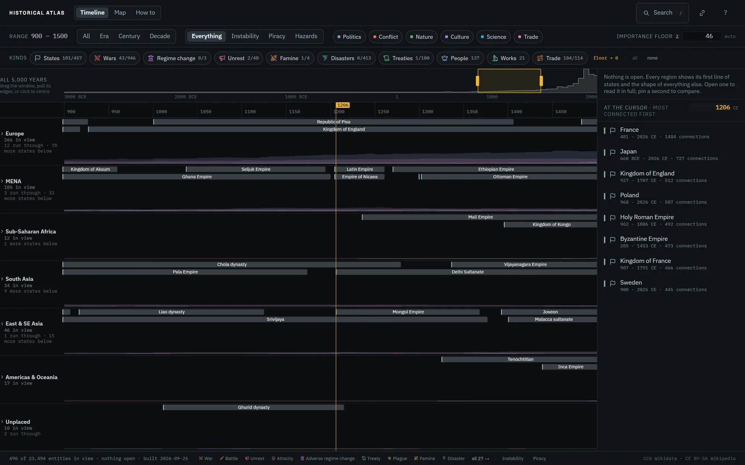This screenshot has height=465, width=745.
Task: Click the yellow overview window rectangle
Action: point(509,81)
